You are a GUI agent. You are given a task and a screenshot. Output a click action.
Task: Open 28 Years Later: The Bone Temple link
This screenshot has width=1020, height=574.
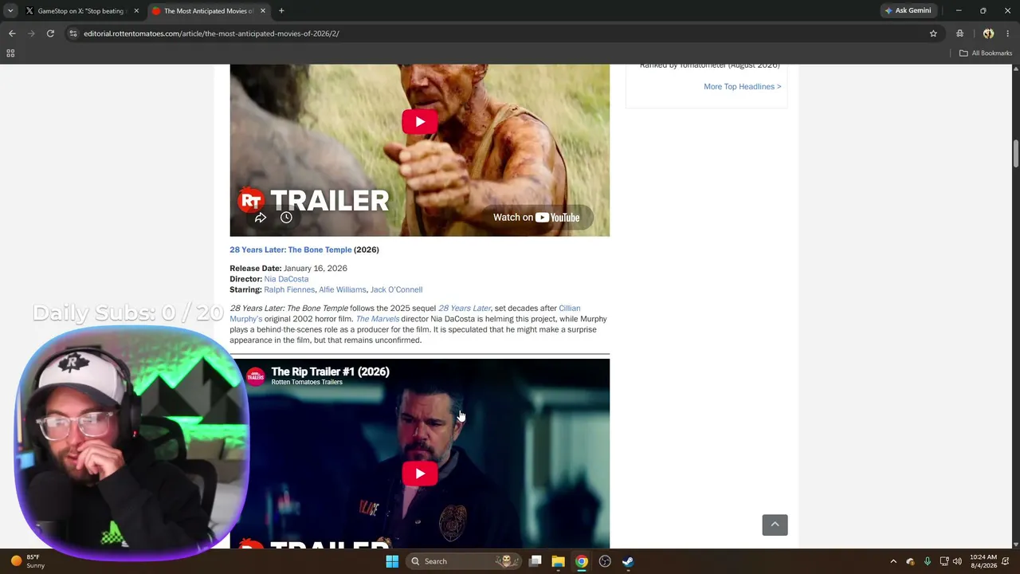290,250
